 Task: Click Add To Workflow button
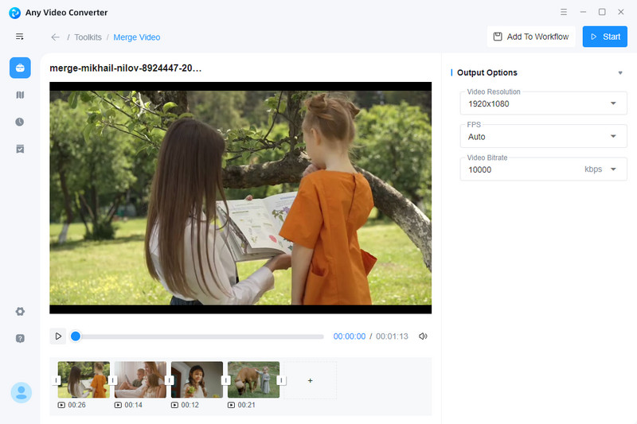(x=531, y=37)
